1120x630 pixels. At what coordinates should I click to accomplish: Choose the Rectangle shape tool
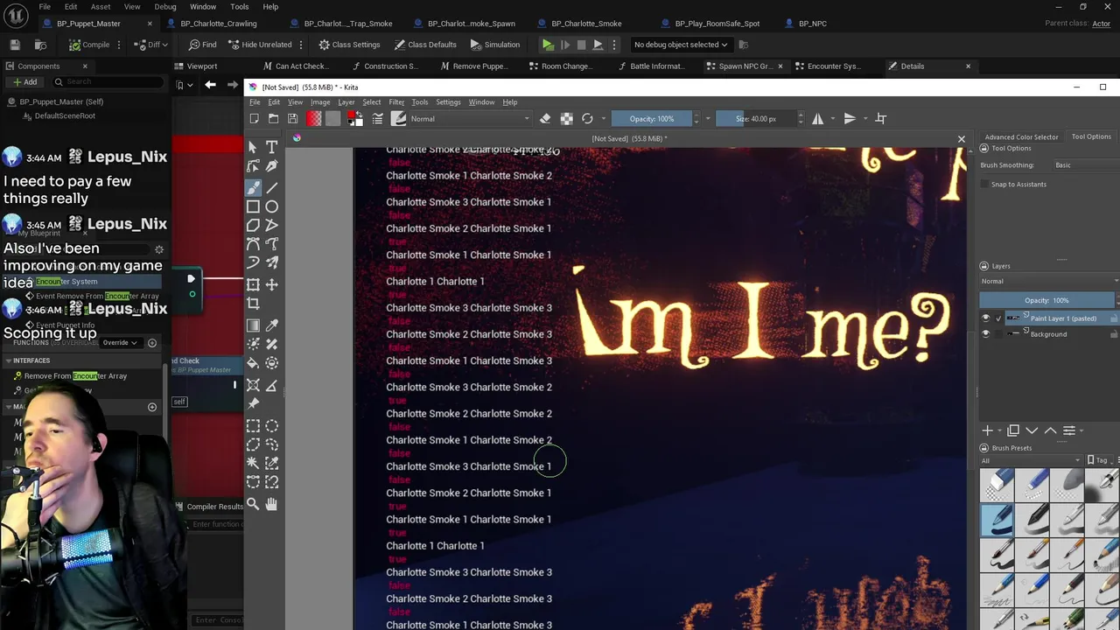click(253, 206)
